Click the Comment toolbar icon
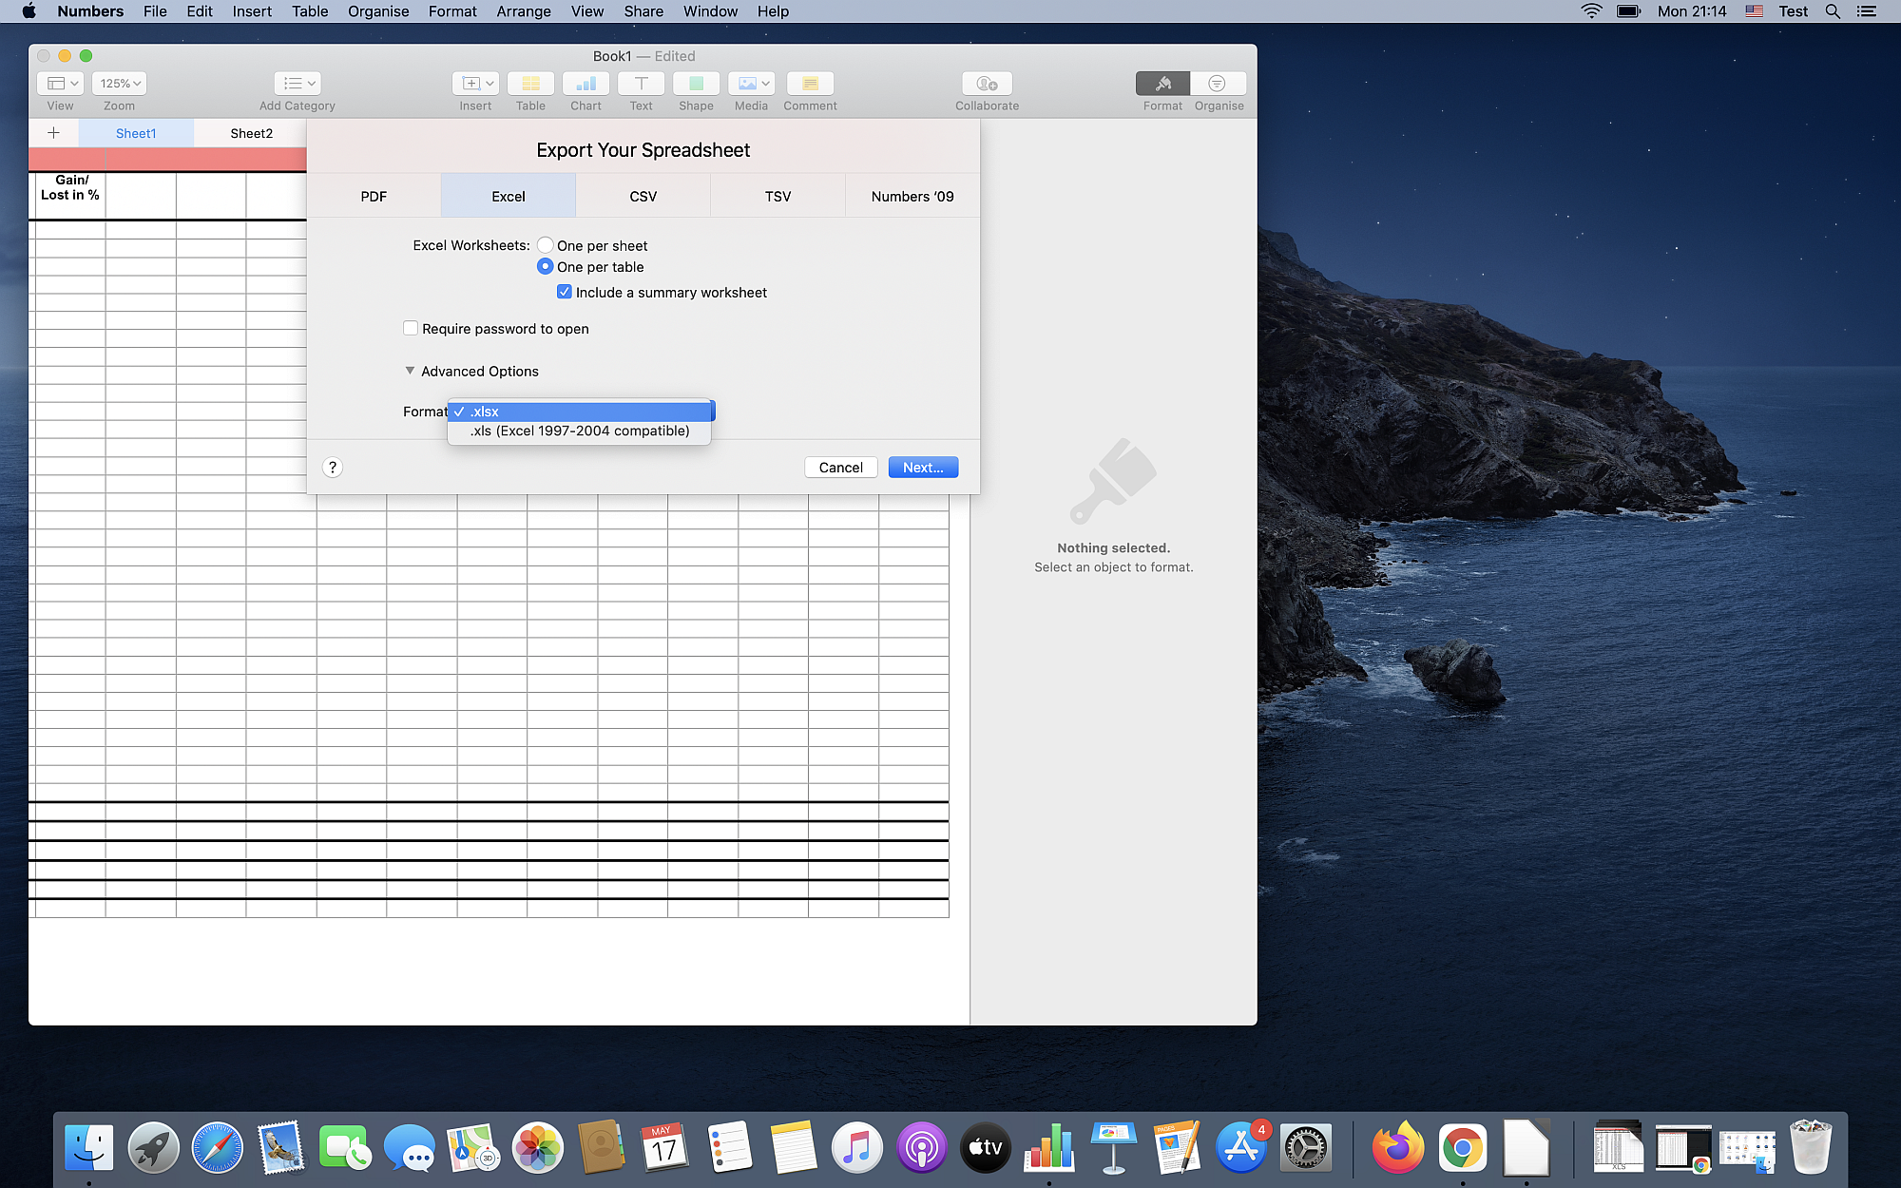Image resolution: width=1901 pixels, height=1188 pixels. [810, 84]
